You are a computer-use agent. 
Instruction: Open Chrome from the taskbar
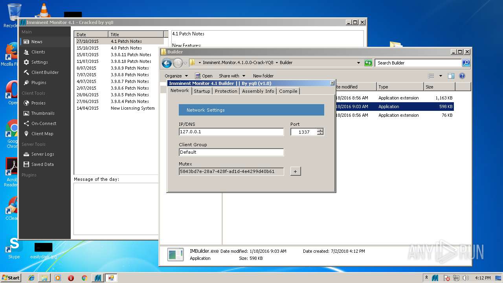(84, 278)
